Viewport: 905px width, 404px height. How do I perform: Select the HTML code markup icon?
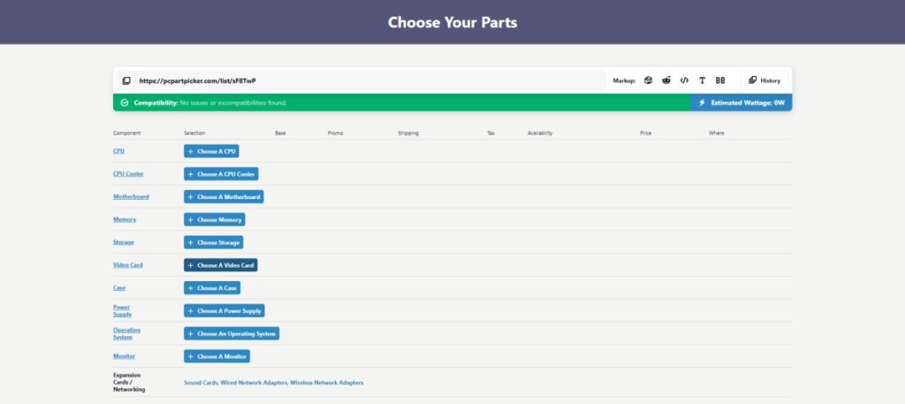pos(684,80)
